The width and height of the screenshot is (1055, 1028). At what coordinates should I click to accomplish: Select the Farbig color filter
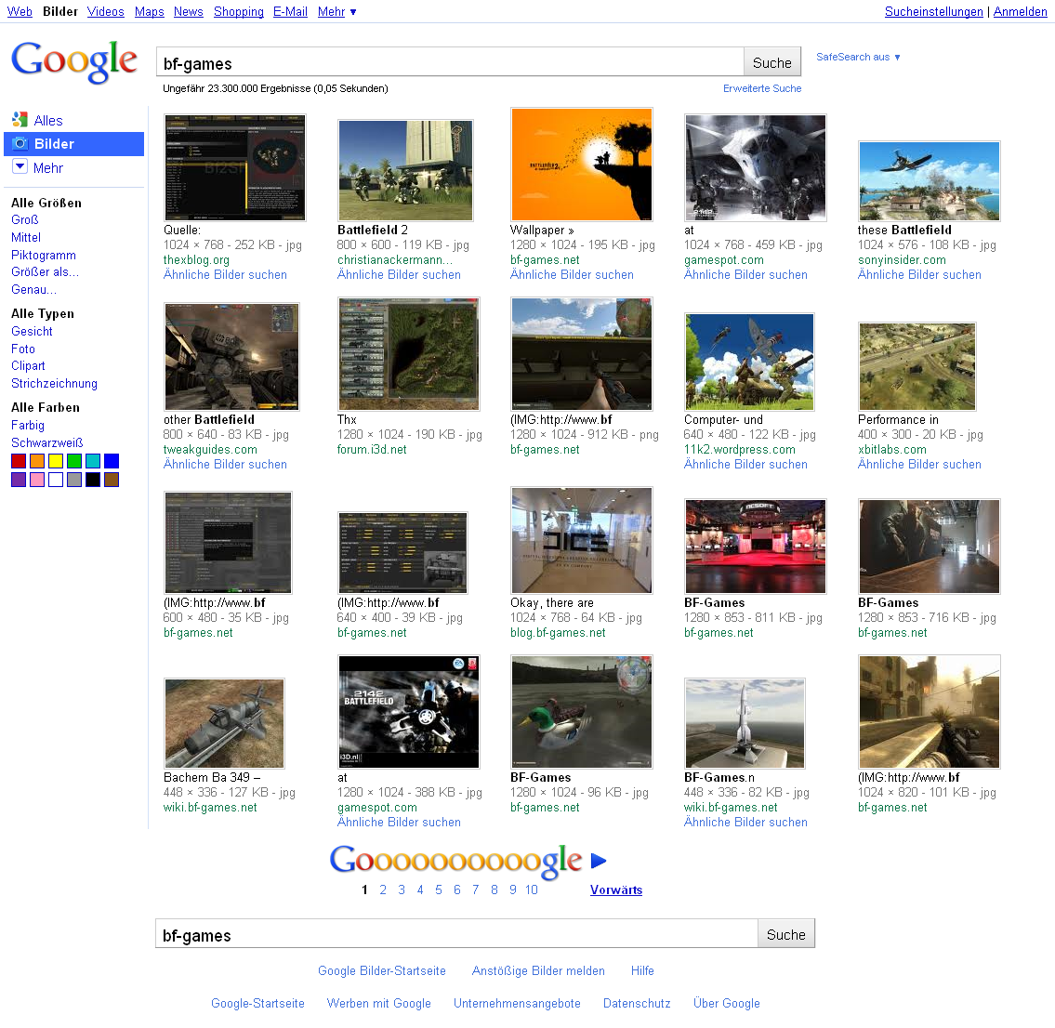coord(28,425)
